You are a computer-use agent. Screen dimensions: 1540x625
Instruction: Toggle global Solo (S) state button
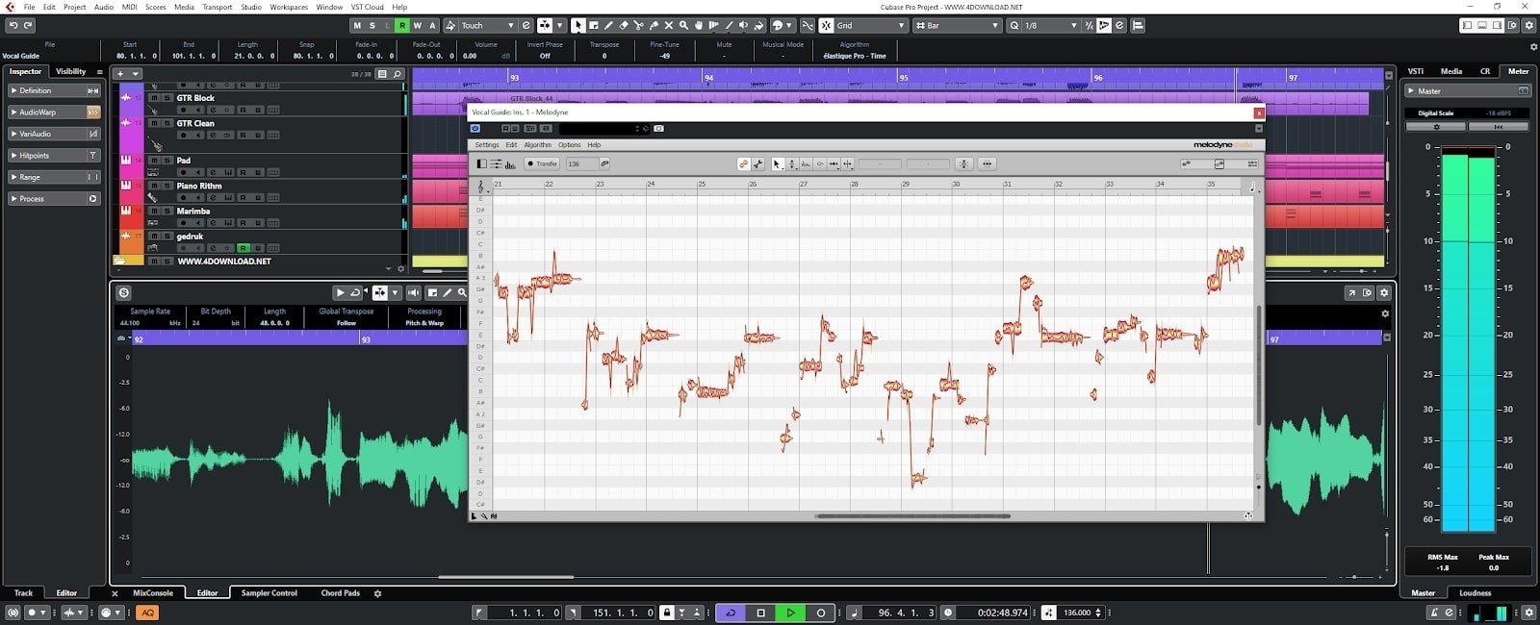pos(372,25)
